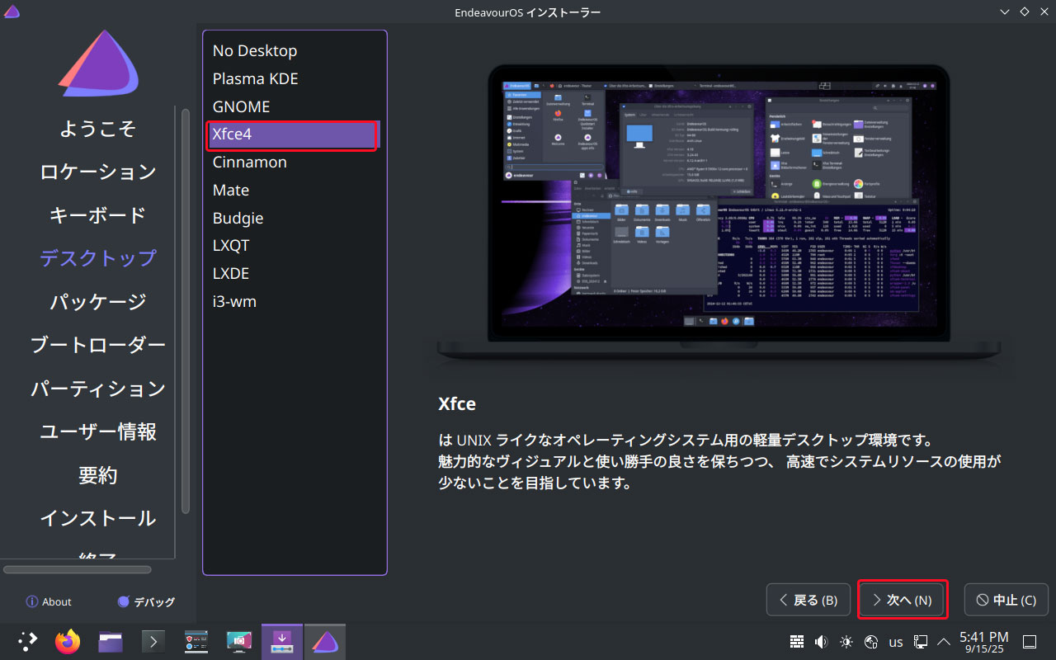Close the installer window

[x=1044, y=12]
